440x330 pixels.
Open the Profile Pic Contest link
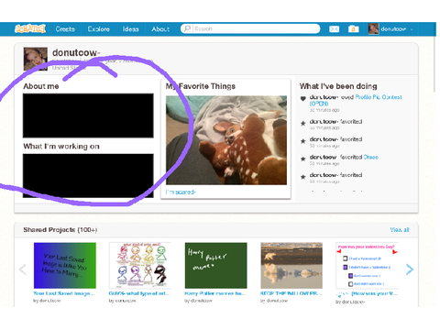(356, 100)
